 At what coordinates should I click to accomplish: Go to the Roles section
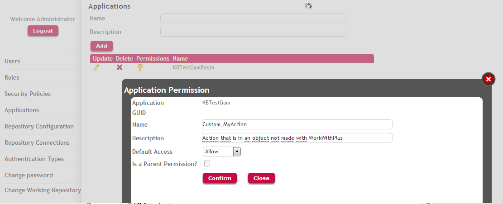(12, 77)
